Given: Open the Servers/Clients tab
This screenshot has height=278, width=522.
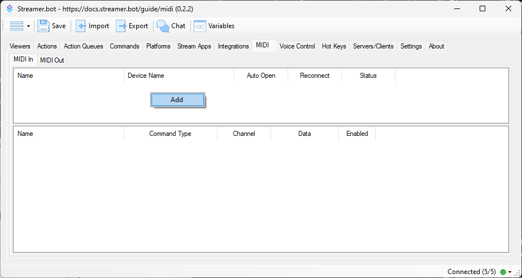Looking at the screenshot, I should click(x=373, y=46).
